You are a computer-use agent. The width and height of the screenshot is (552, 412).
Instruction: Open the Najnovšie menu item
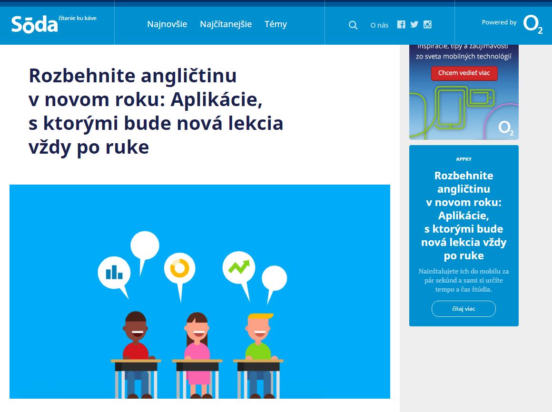[167, 24]
